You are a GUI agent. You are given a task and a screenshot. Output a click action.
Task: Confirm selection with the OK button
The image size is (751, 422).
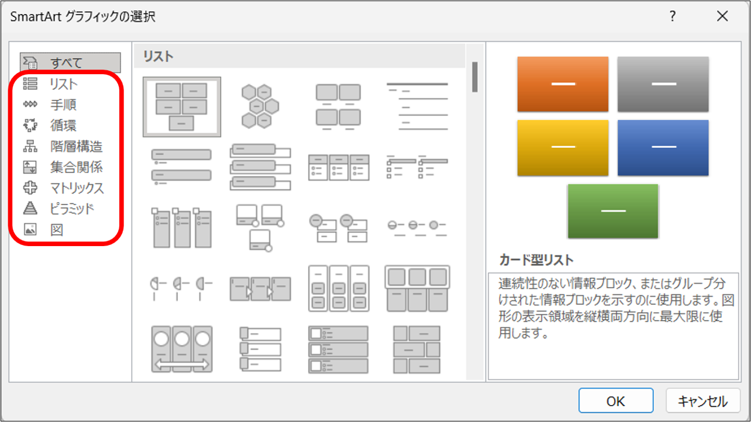pyautogui.click(x=616, y=401)
